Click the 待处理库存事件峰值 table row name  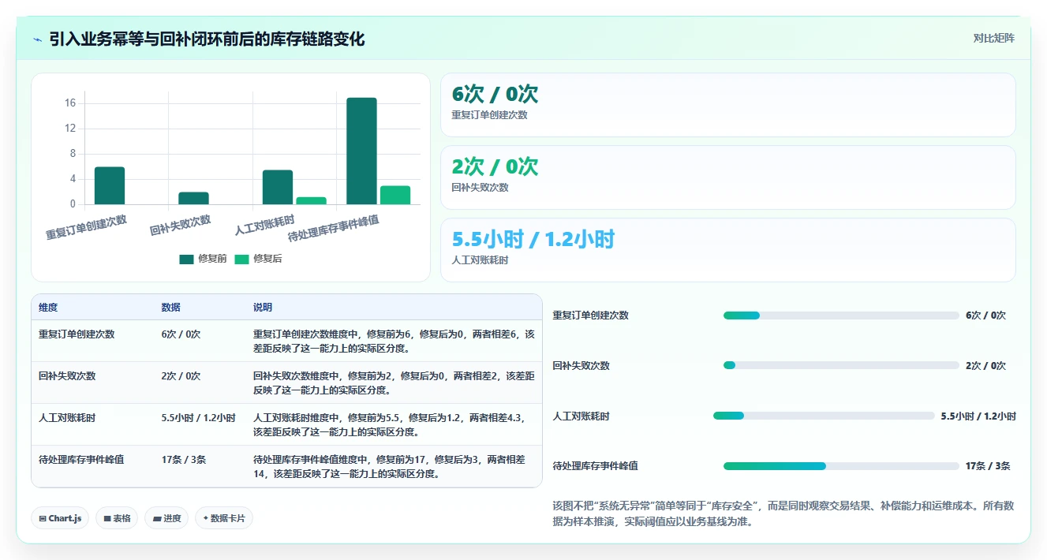(81, 459)
